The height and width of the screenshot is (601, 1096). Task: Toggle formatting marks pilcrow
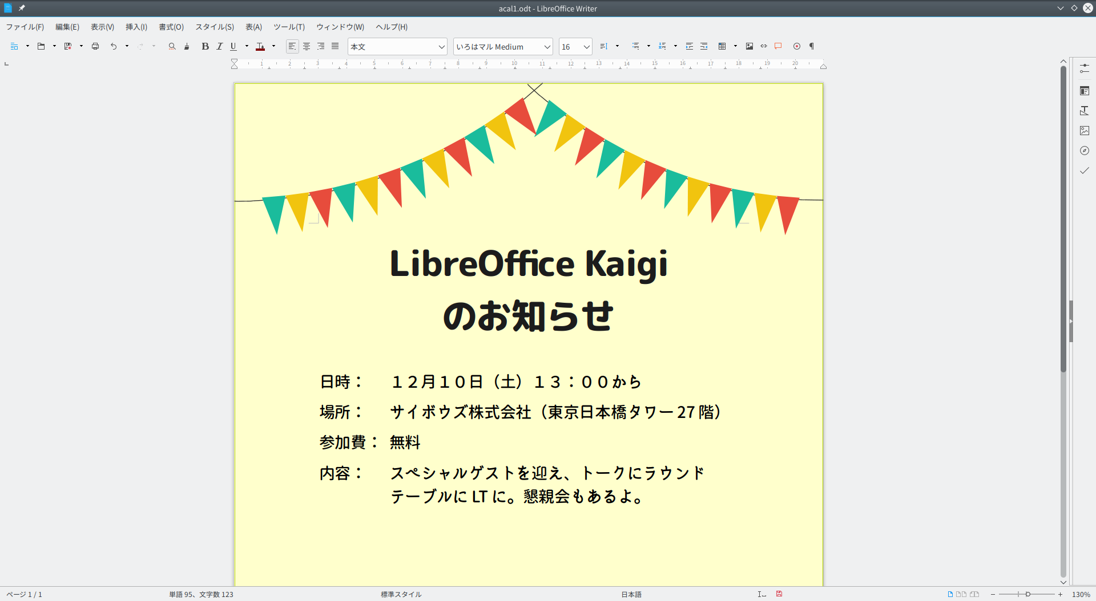[812, 46]
